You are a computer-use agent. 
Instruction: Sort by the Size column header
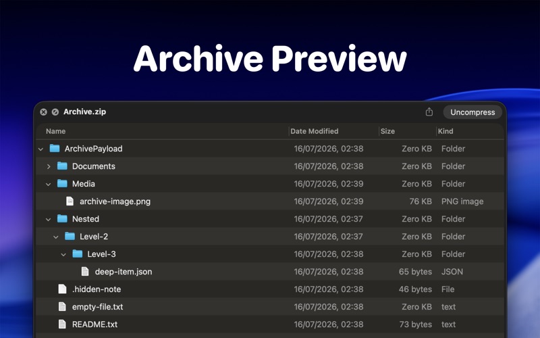(387, 131)
